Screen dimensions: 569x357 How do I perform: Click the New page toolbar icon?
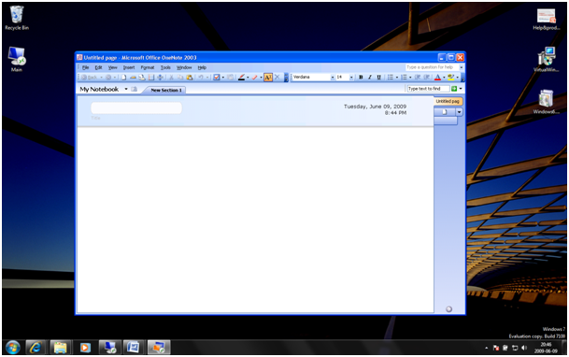coord(123,78)
